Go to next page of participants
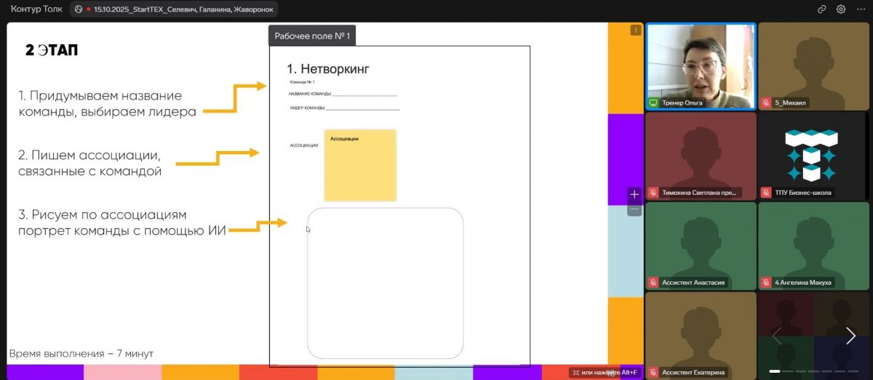 (850, 335)
